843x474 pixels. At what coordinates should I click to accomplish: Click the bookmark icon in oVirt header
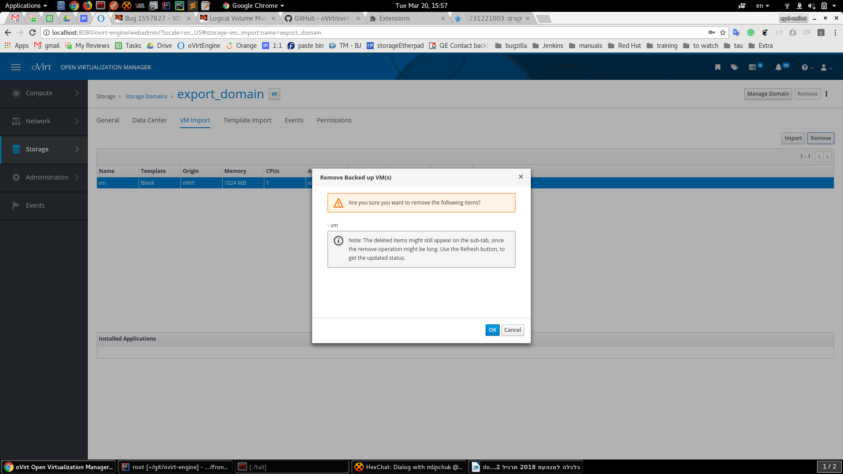[717, 67]
